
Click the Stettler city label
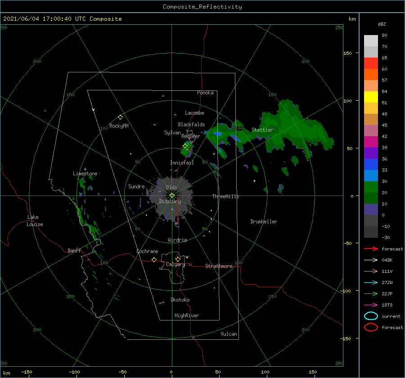click(262, 130)
